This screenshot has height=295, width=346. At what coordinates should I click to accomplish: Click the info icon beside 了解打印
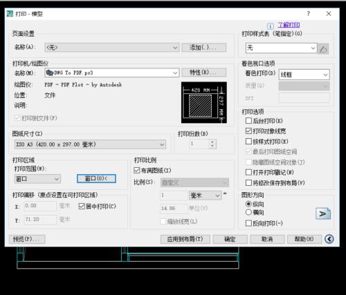pyautogui.click(x=271, y=26)
